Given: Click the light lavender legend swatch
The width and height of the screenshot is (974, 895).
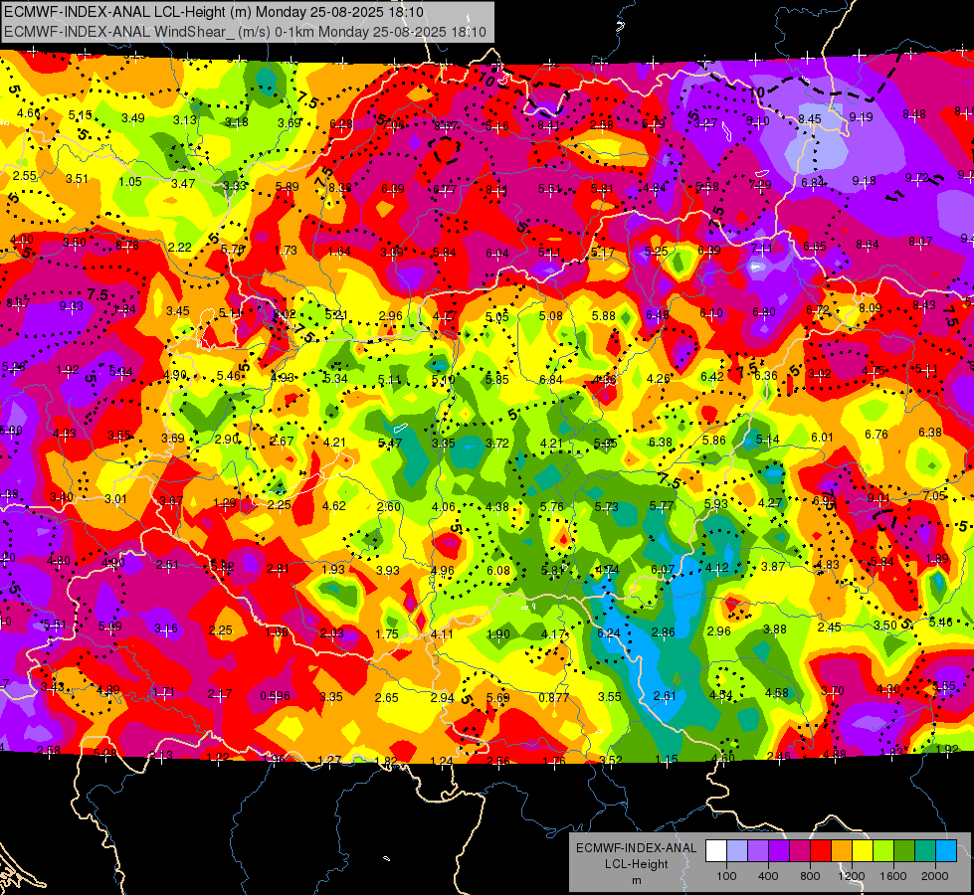Looking at the screenshot, I should (x=736, y=851).
